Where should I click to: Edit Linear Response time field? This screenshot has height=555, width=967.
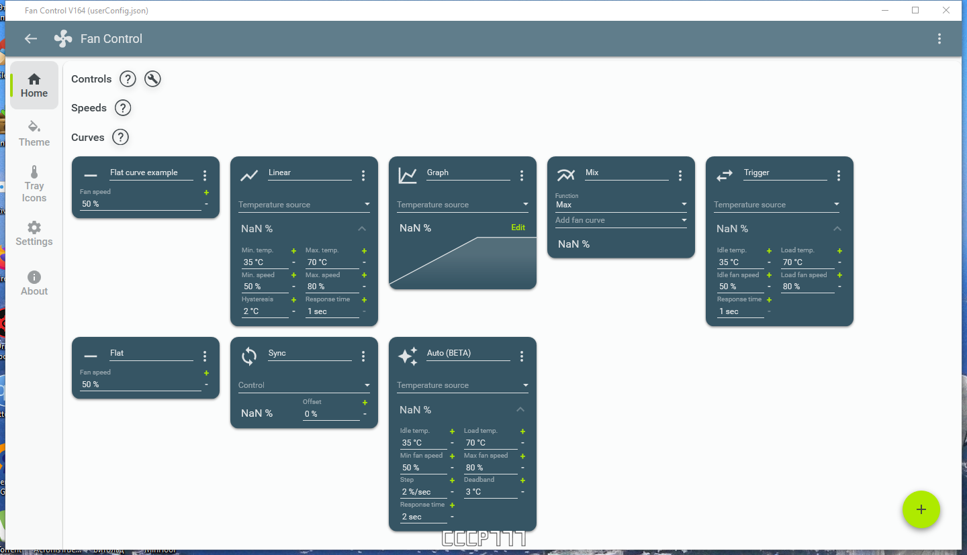[332, 311]
